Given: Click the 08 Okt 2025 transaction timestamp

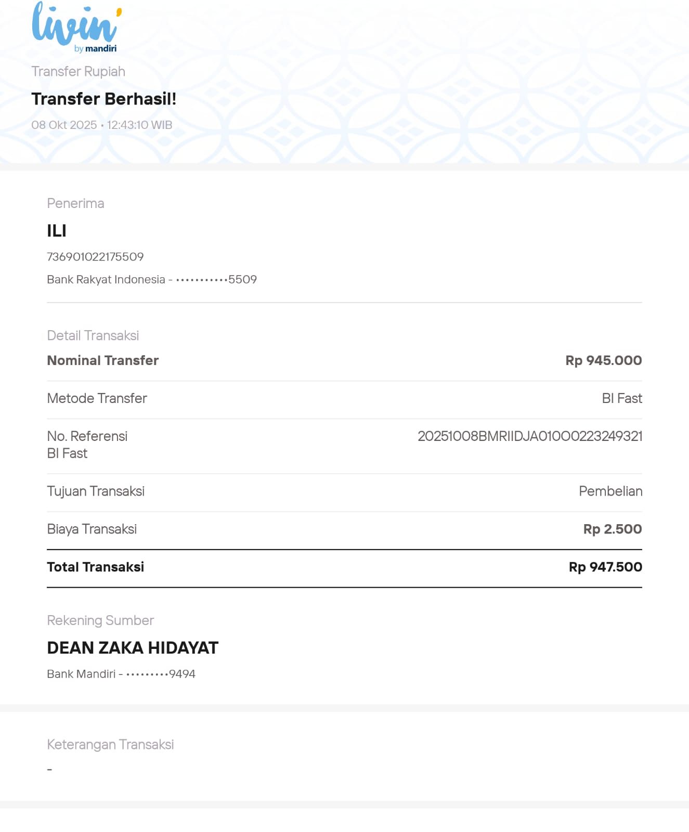Looking at the screenshot, I should pos(101,125).
